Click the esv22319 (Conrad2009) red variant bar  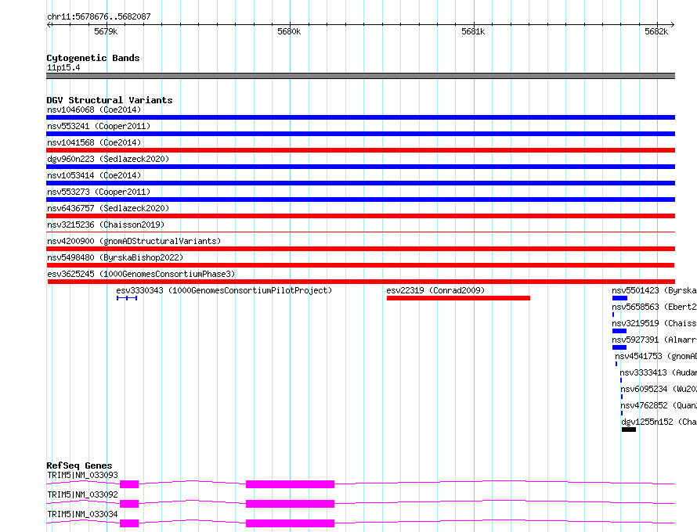click(458, 298)
